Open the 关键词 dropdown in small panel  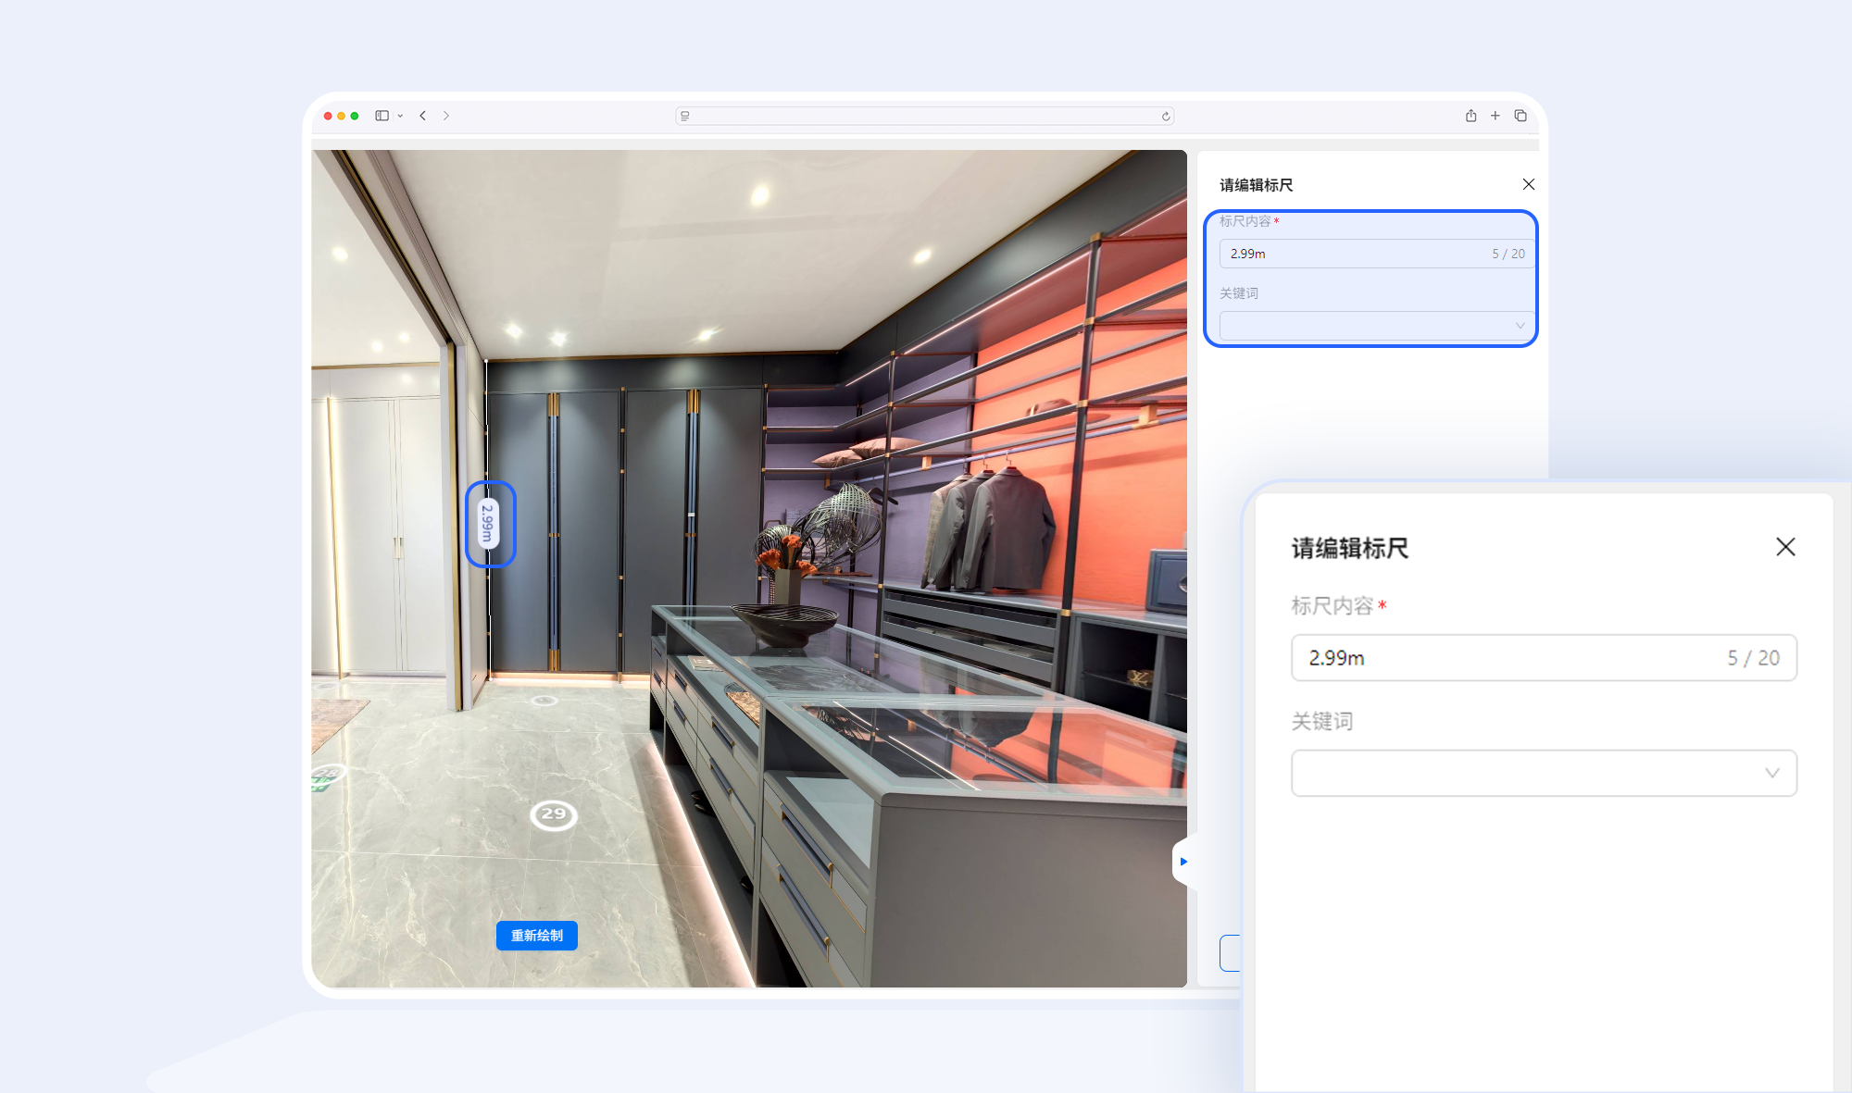click(1377, 326)
